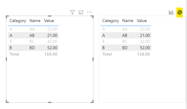Select BD cell in right table
187x109 pixels.
click(x=125, y=48)
